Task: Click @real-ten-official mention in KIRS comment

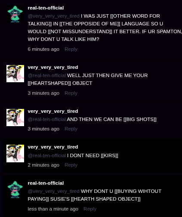Action: click(x=46, y=155)
